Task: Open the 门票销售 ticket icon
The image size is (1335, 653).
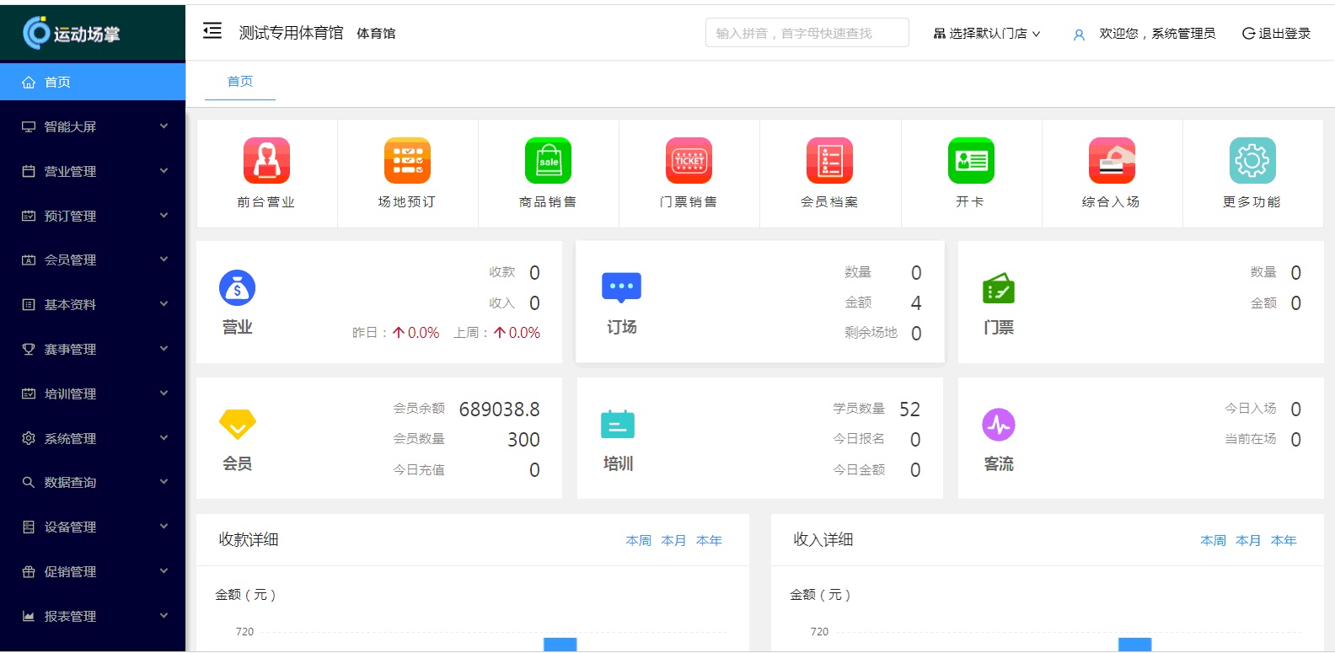Action: click(x=689, y=160)
